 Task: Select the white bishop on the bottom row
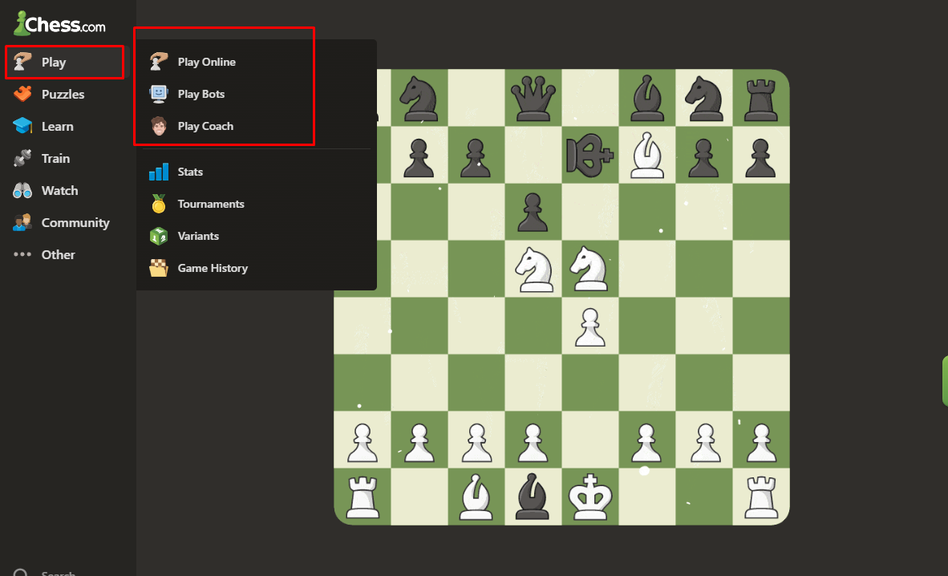pyautogui.click(x=476, y=497)
